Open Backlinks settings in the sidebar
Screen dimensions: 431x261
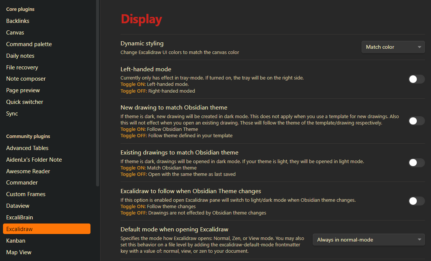(18, 21)
